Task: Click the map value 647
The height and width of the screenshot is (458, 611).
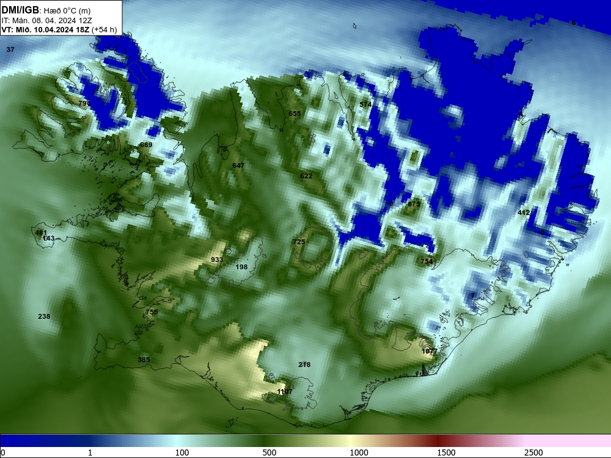Action: tap(238, 165)
